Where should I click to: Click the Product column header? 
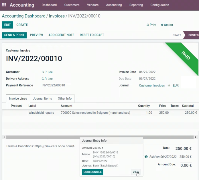coord(16,106)
